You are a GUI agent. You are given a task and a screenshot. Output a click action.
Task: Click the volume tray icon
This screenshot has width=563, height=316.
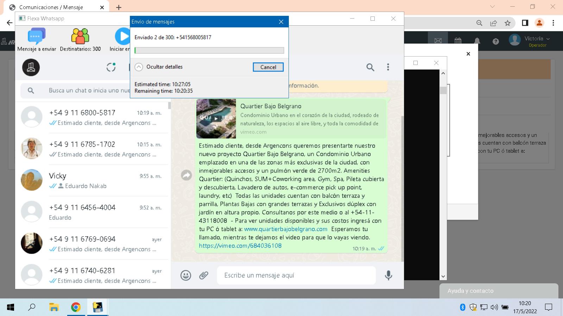(x=494, y=307)
